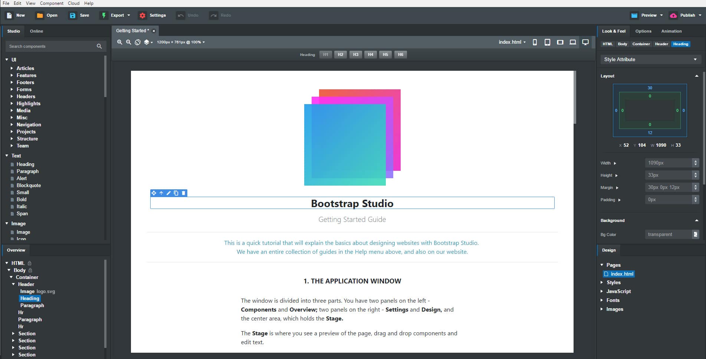Zoom in on the stage
706x359 pixels.
tap(119, 42)
